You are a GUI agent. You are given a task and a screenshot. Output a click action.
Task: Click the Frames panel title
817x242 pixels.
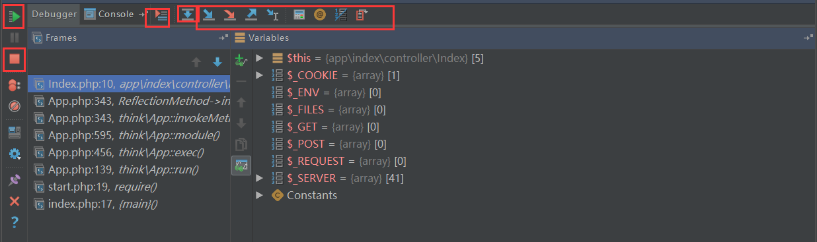(61, 38)
